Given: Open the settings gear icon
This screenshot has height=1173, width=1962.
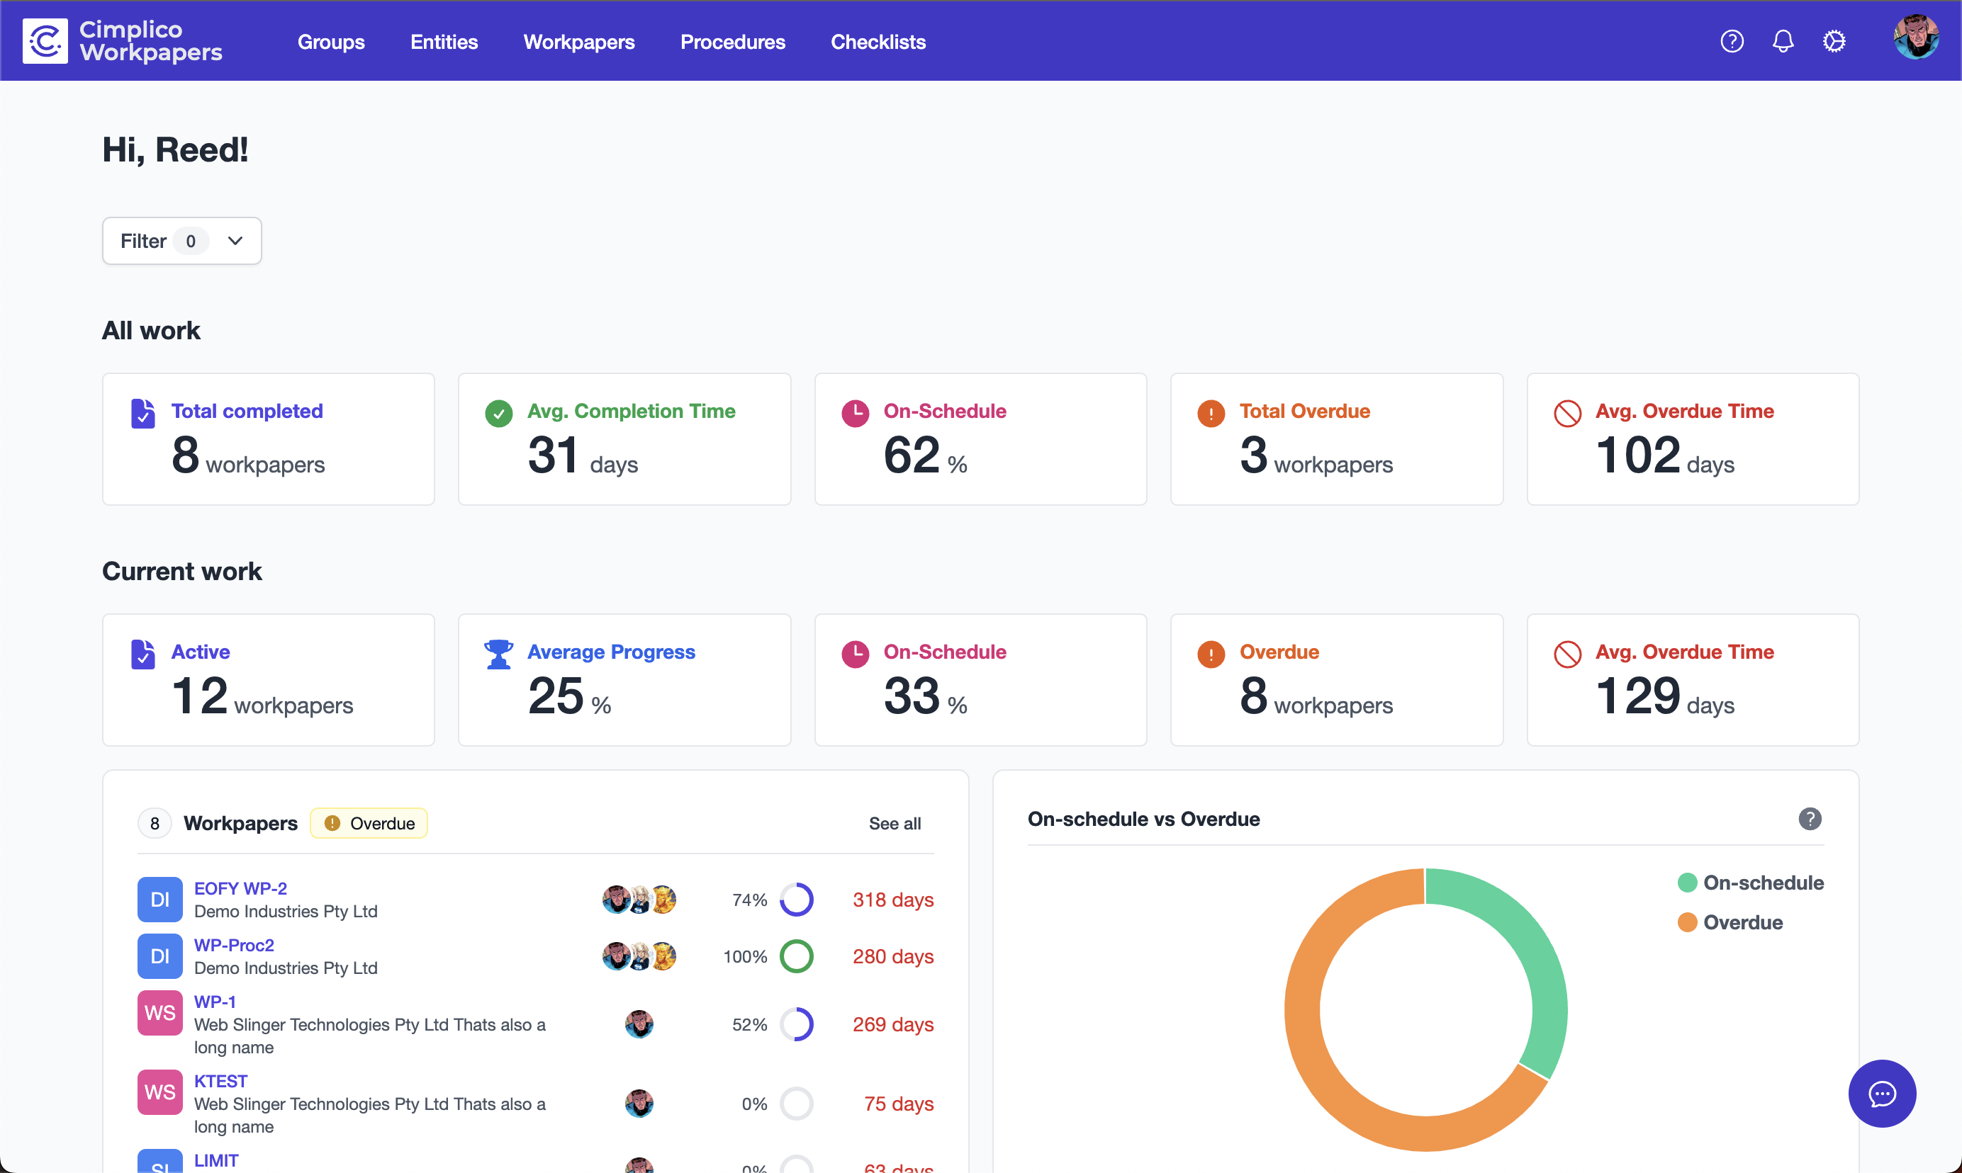Looking at the screenshot, I should pyautogui.click(x=1834, y=41).
